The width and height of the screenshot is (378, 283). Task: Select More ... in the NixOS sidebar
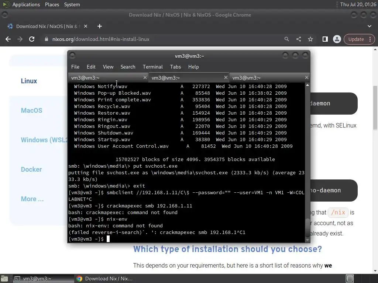32,199
